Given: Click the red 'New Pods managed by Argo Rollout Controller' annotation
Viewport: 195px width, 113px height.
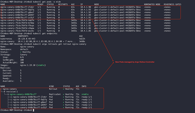Looking at the screenshot, I should coord(135,62).
